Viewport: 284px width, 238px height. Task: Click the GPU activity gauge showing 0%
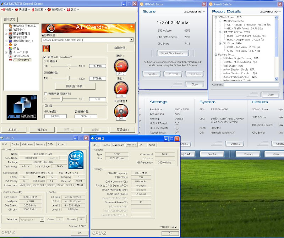click(x=121, y=89)
